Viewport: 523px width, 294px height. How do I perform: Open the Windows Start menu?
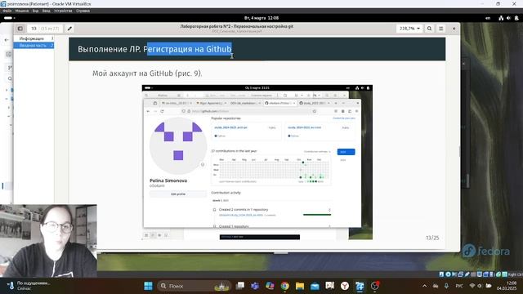tap(148, 286)
